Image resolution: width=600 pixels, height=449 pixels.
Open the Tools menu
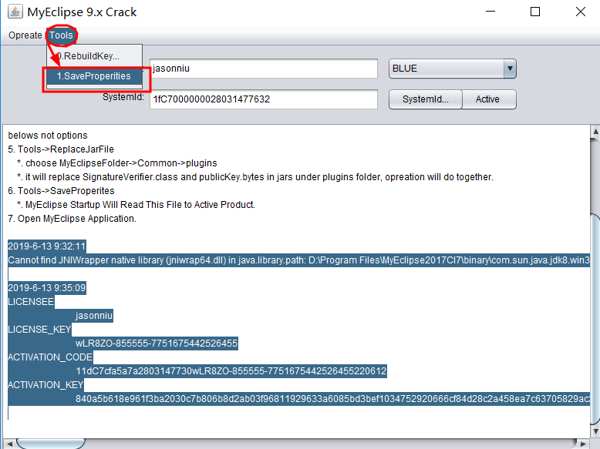[x=61, y=35]
